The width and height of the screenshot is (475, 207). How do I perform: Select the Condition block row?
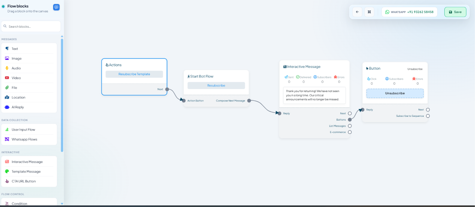[29, 203]
